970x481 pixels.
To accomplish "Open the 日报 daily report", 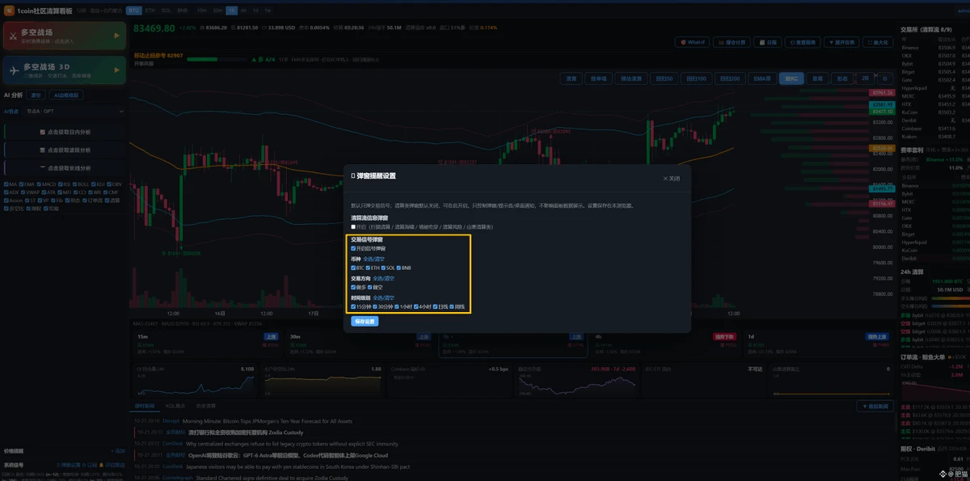I will 770,42.
